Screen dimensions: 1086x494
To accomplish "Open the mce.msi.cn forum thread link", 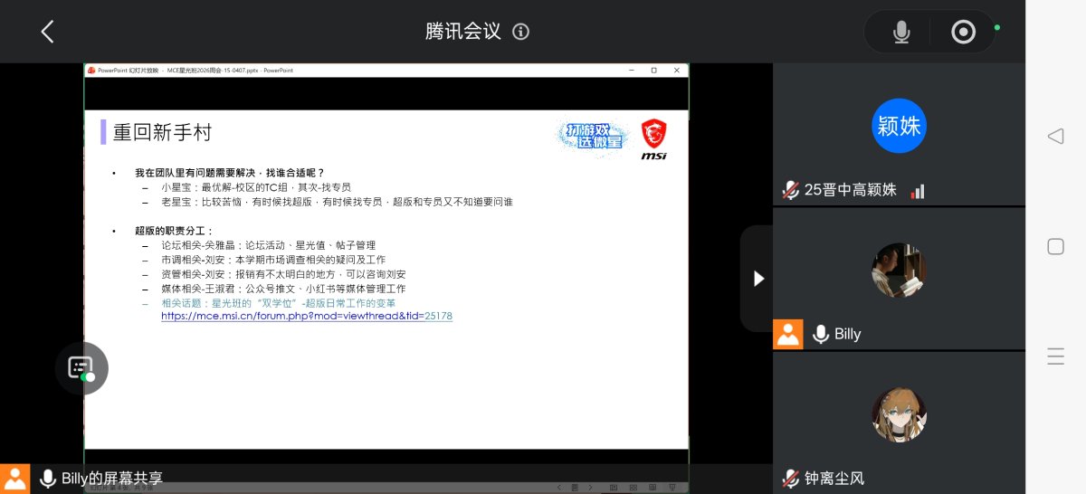I will coord(307,317).
